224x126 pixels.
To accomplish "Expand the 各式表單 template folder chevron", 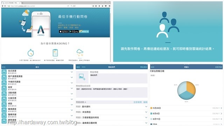I will point(72,72).
